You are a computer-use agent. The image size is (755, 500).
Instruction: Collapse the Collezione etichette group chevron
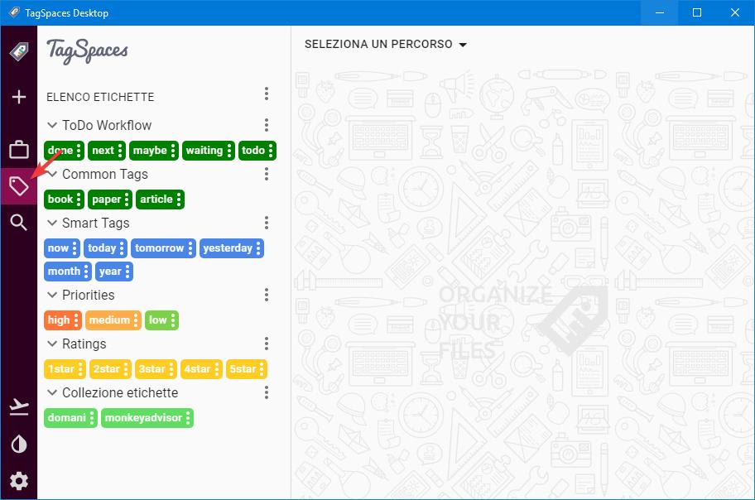coord(52,392)
